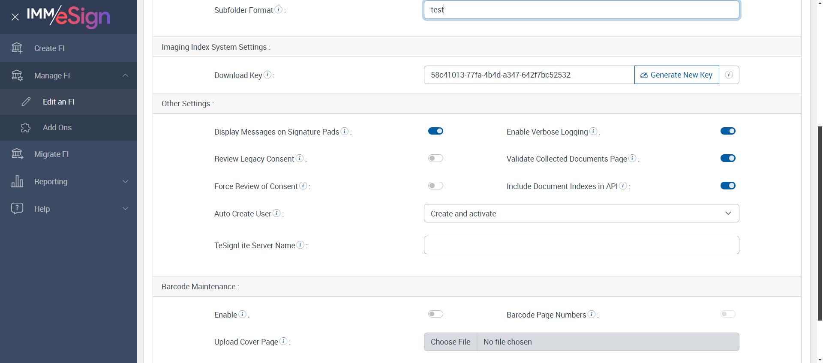Click the Help question mark icon
This screenshot has height=363, width=823.
[17, 209]
